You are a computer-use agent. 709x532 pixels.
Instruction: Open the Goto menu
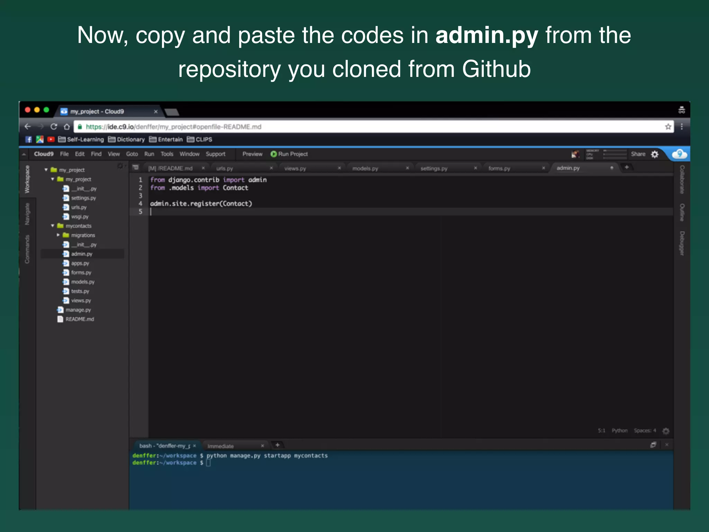(132, 154)
